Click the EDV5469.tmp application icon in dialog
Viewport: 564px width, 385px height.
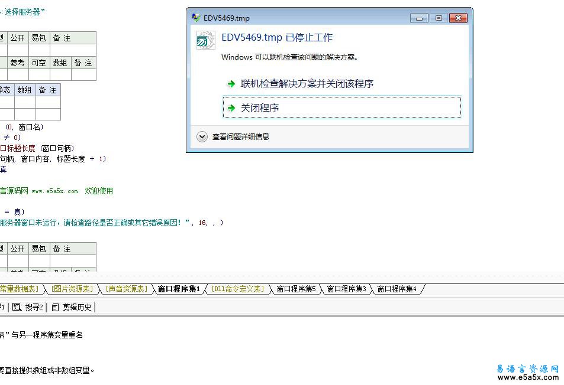point(205,40)
